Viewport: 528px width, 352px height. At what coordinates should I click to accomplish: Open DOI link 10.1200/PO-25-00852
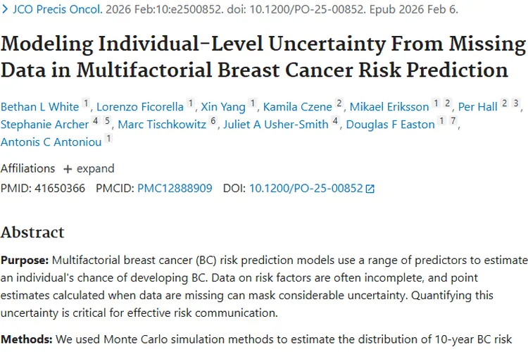pyautogui.click(x=305, y=189)
